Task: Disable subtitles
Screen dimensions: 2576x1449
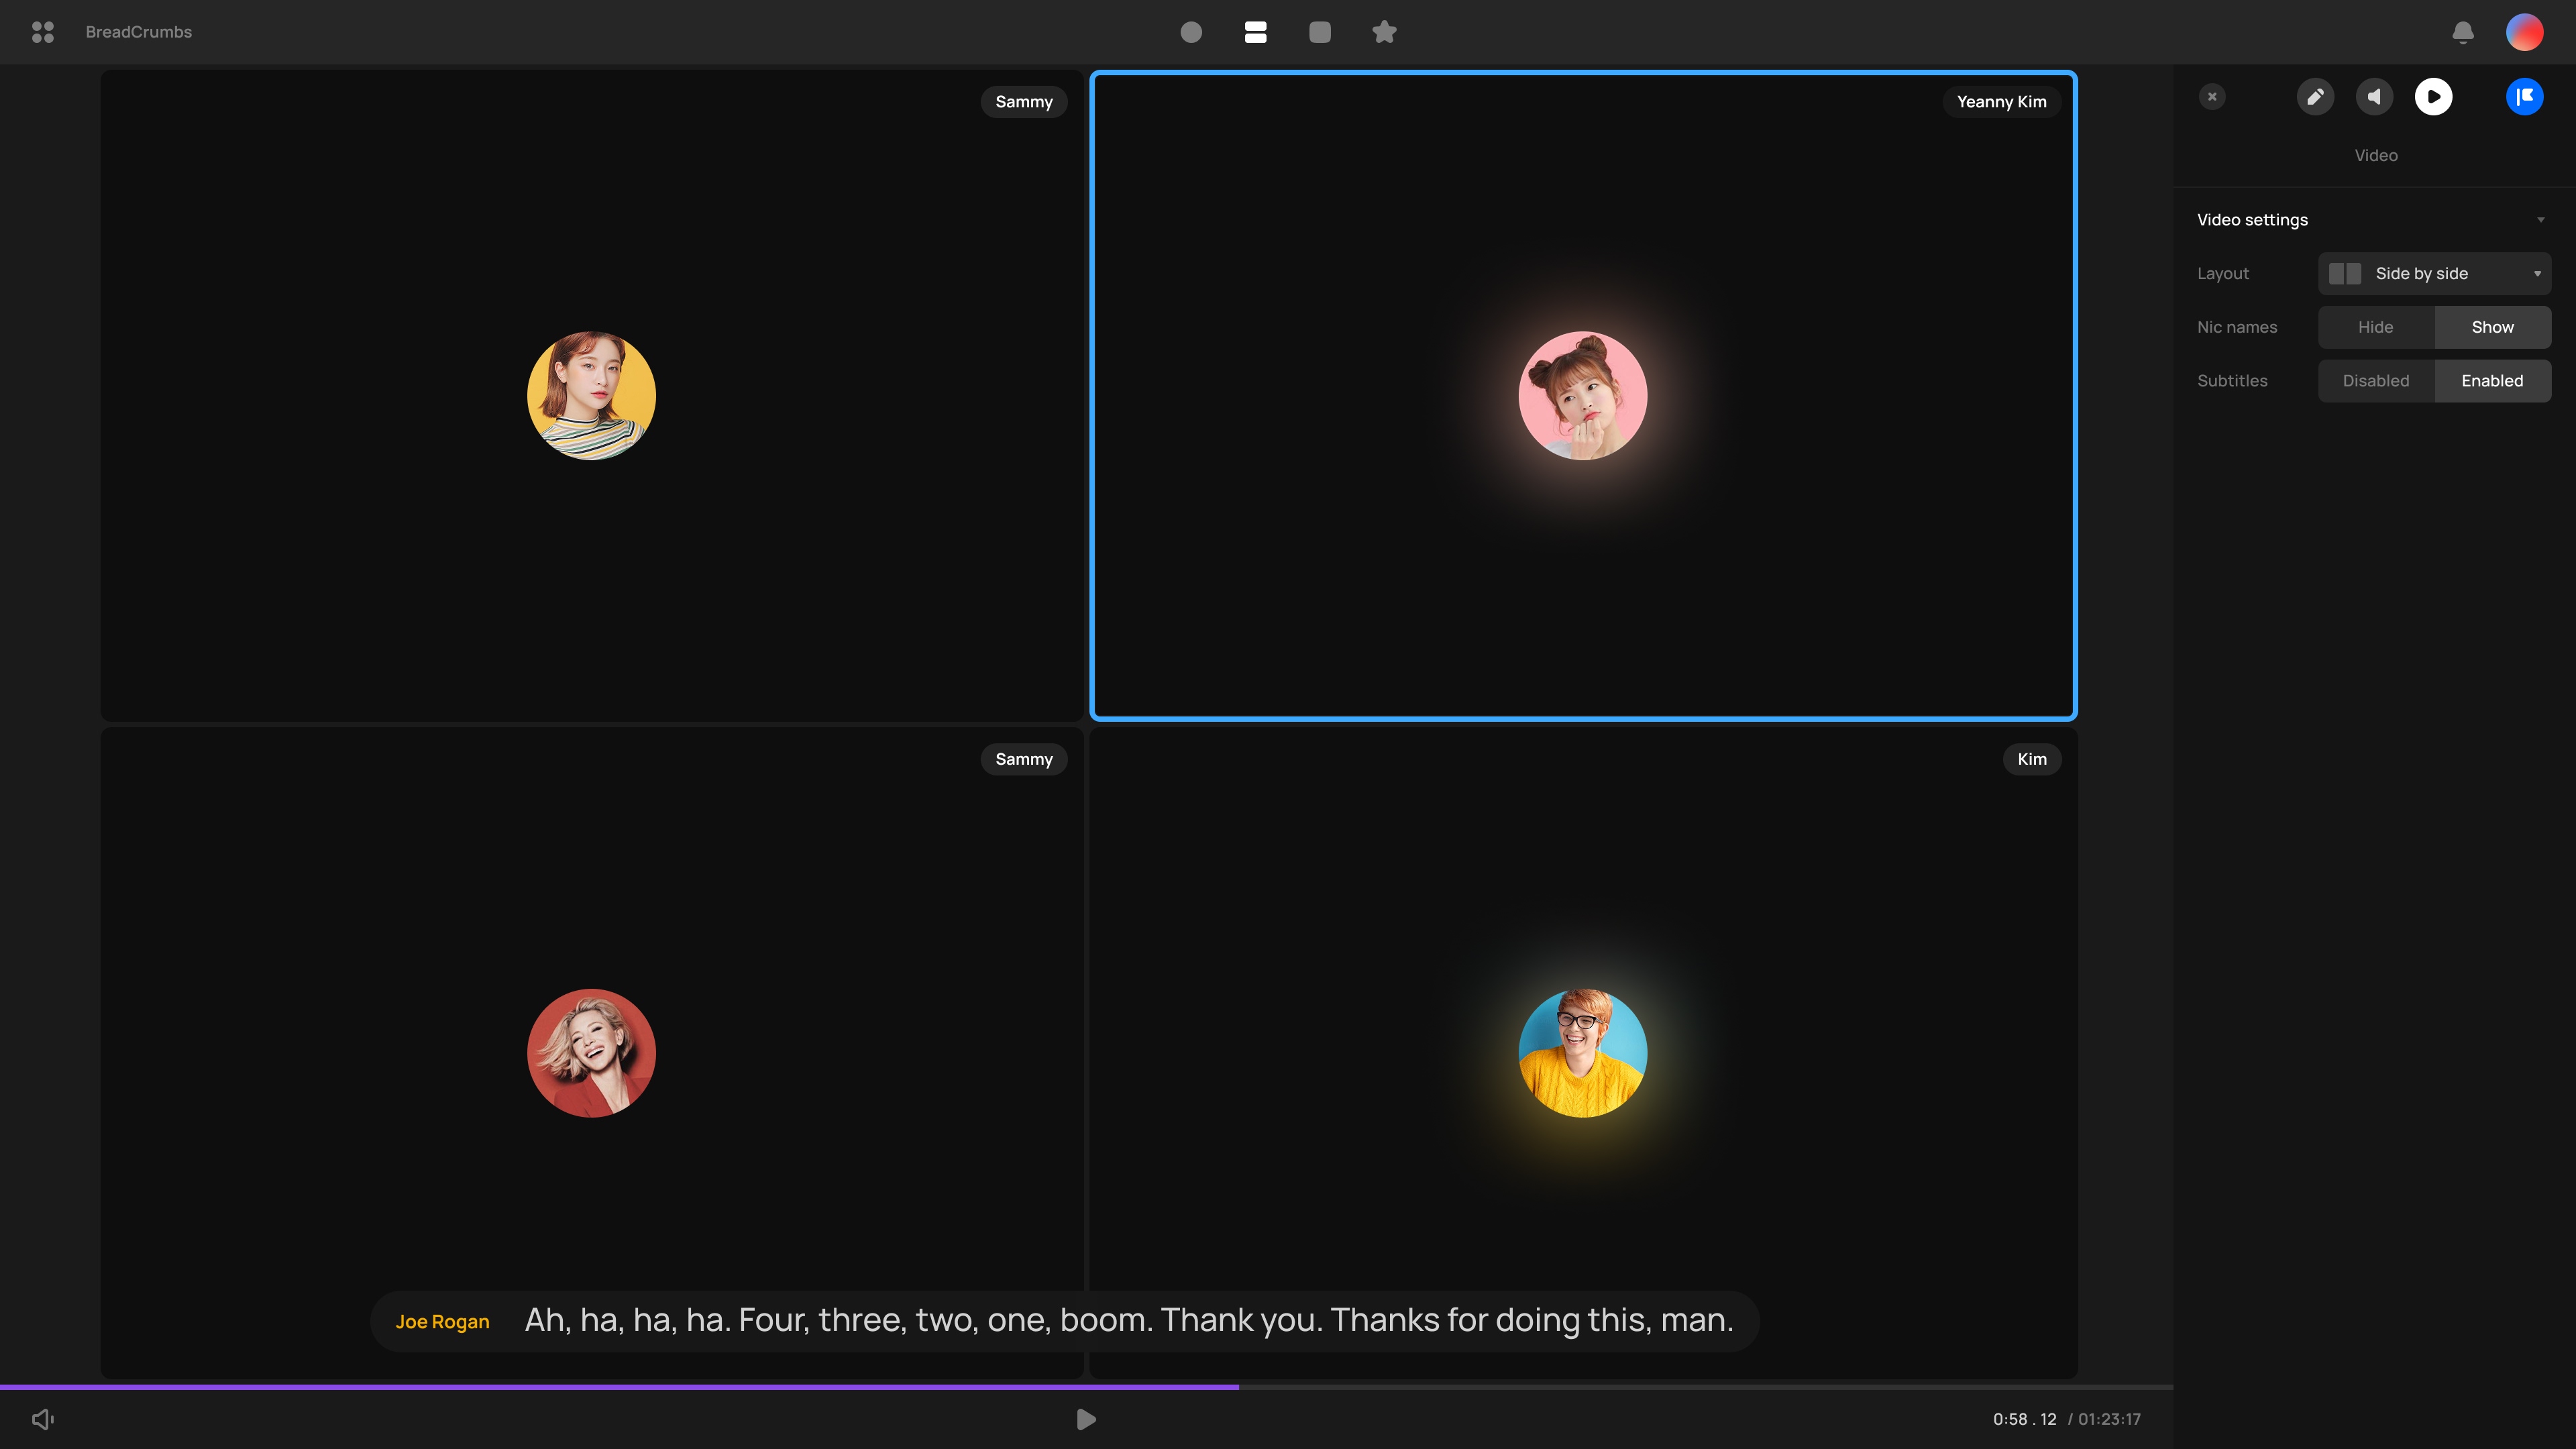Action: [2375, 381]
